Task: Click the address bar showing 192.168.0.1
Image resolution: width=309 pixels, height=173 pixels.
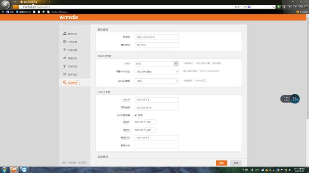Action: (126, 7)
